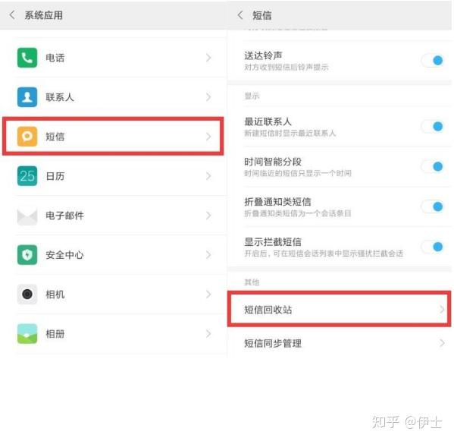Expand the chevron beside 短信同步管理
The image size is (454, 441).
pos(442,343)
